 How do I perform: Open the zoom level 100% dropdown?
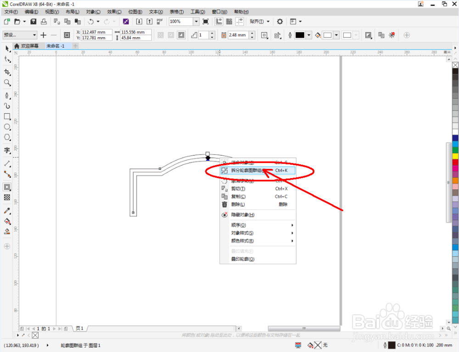point(196,22)
